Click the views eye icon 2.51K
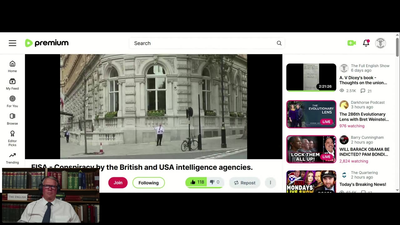 point(342,91)
